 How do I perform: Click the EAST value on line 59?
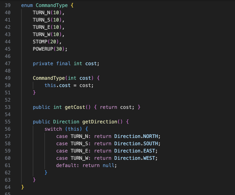click(x=150, y=151)
